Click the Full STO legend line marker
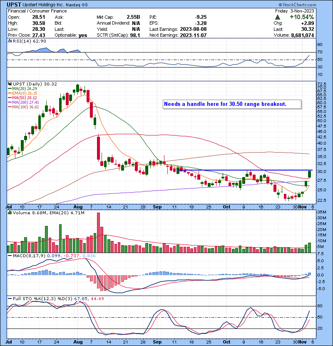This screenshot has width=333, height=346. tap(10, 298)
